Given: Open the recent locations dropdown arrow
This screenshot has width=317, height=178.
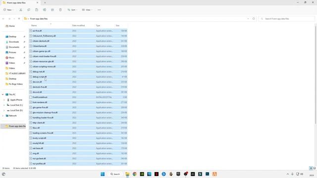Looking at the screenshot, I should click(14, 19).
